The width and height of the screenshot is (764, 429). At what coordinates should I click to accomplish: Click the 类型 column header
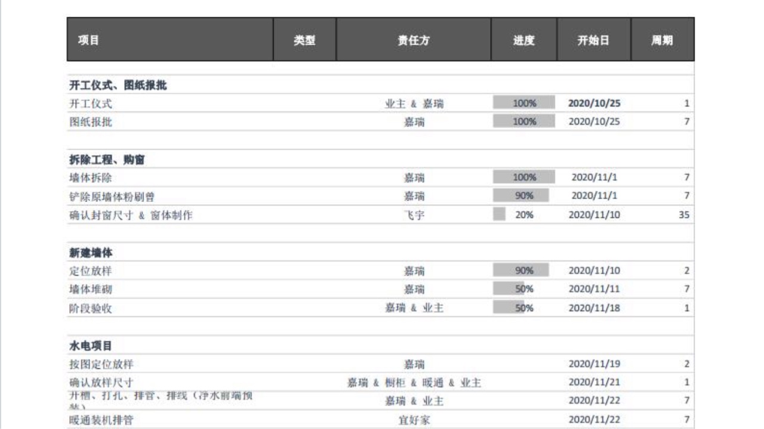(304, 40)
